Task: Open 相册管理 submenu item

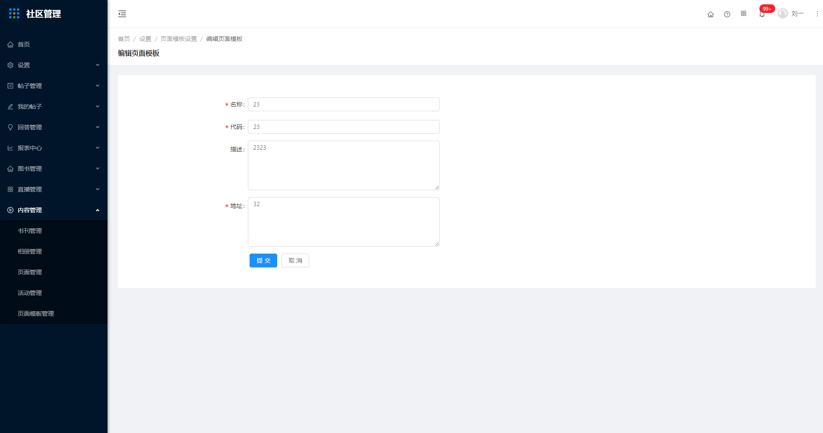Action: [54, 251]
